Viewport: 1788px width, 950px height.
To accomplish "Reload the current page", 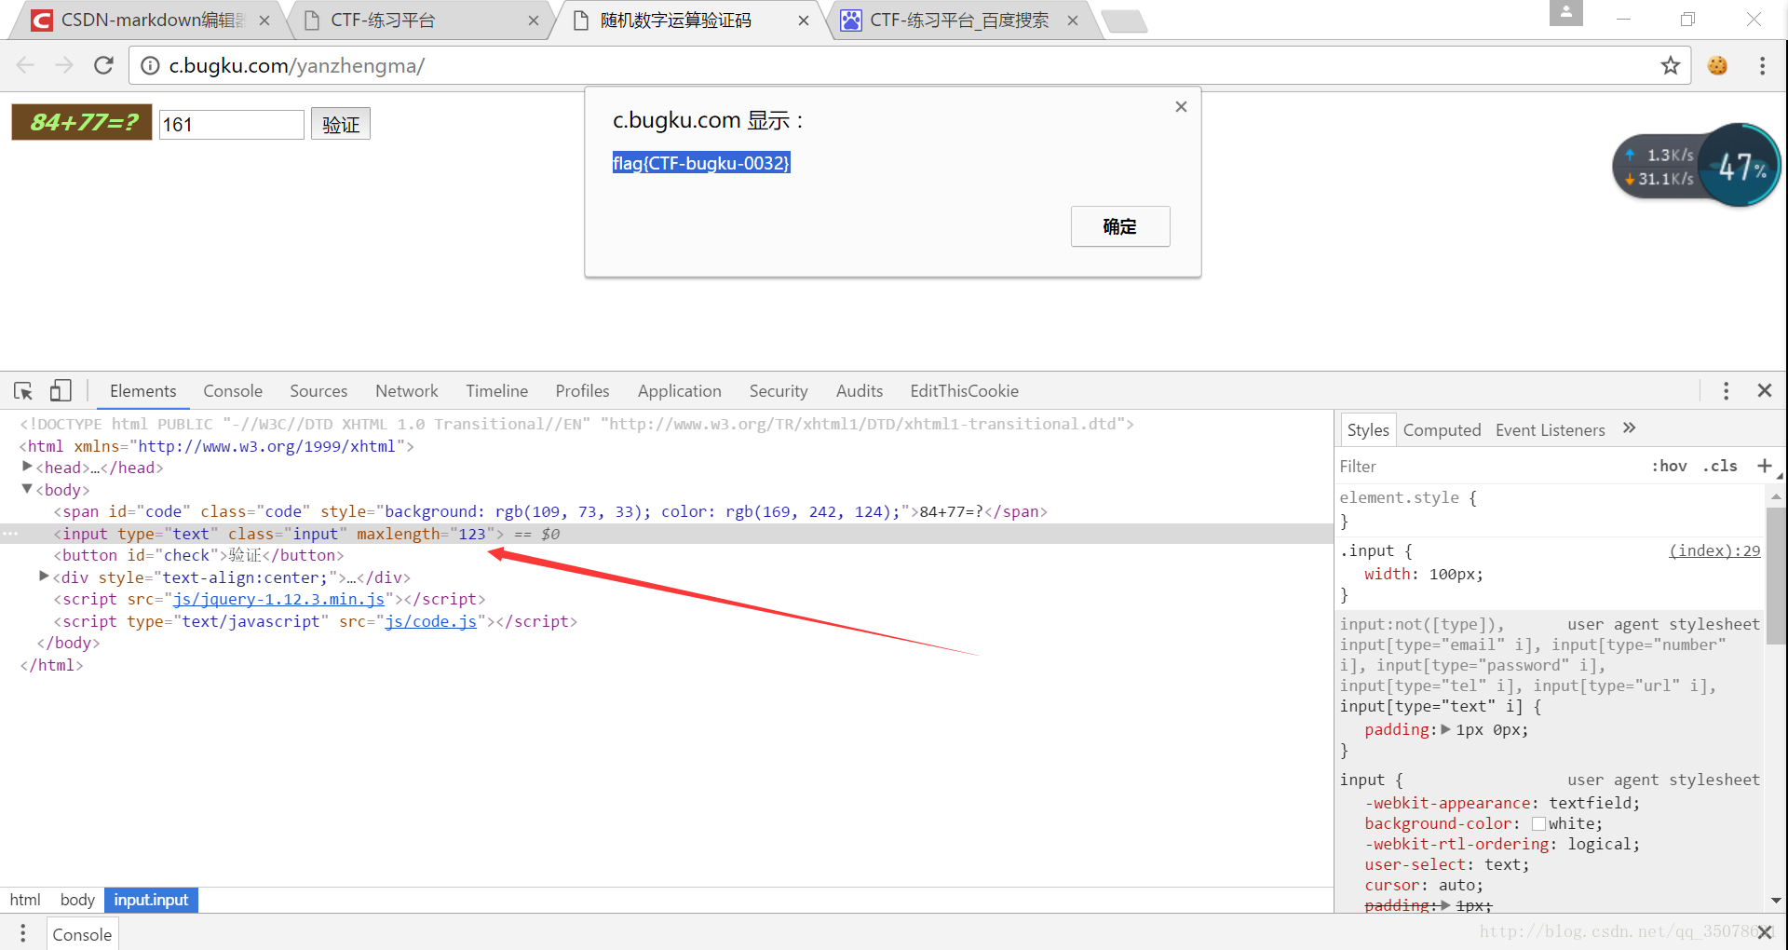I will (103, 65).
